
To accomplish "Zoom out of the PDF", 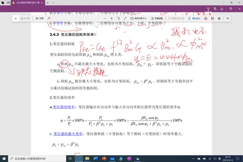I will (105, 18).
